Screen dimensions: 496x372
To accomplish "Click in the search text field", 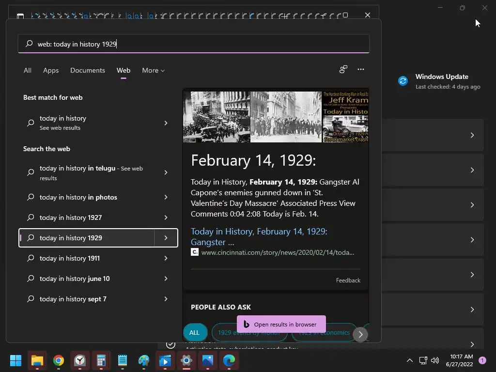I will coord(194,44).
